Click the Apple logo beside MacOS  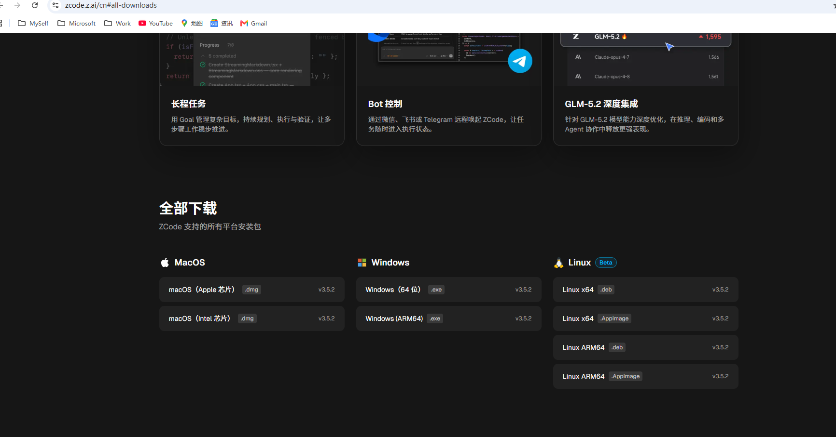(165, 262)
